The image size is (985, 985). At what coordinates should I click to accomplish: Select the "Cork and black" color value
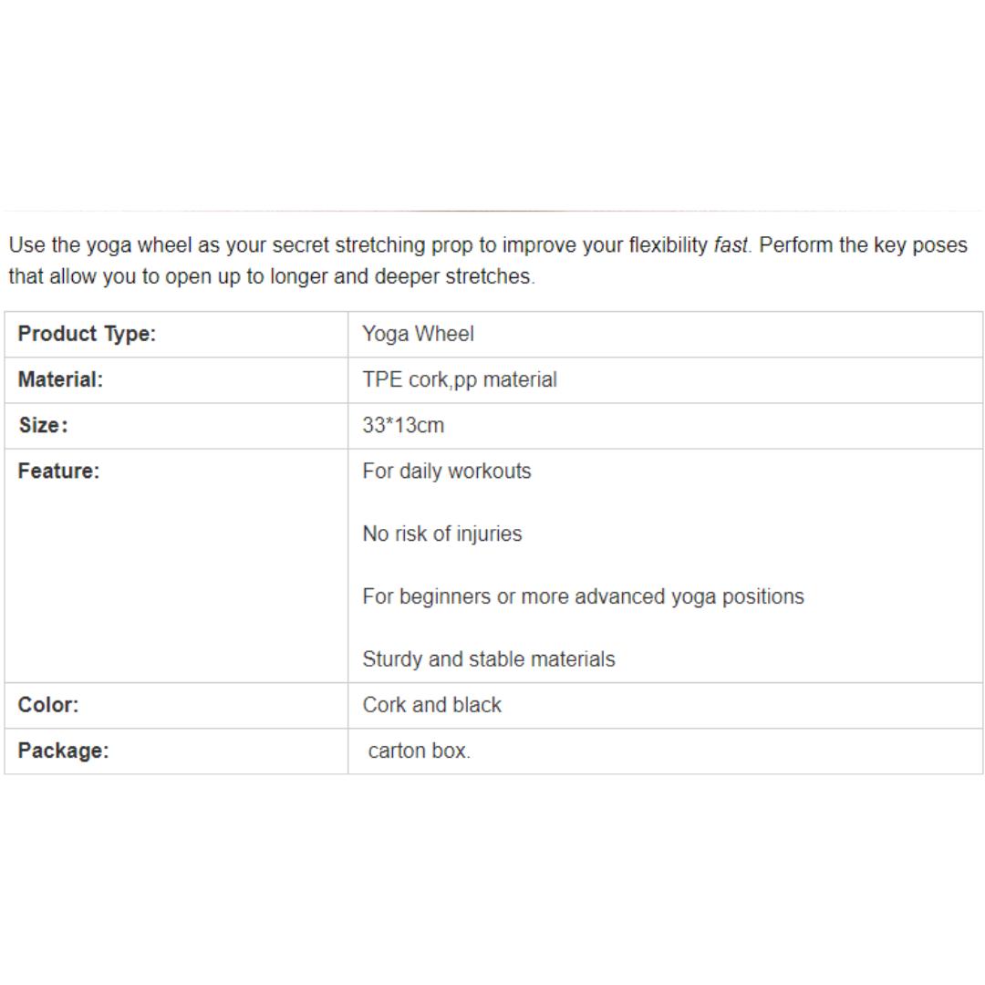click(432, 704)
